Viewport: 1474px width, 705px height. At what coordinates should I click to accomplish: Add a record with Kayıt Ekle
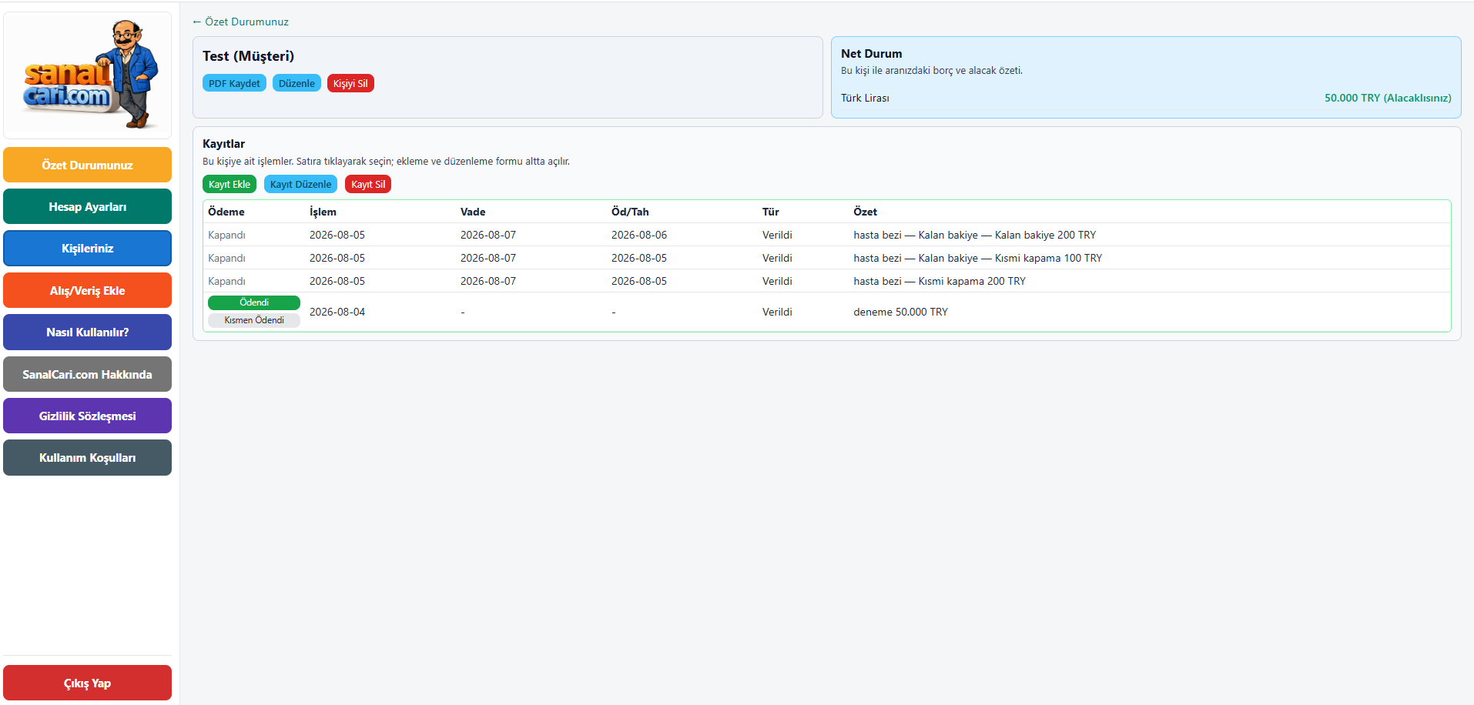pos(229,184)
